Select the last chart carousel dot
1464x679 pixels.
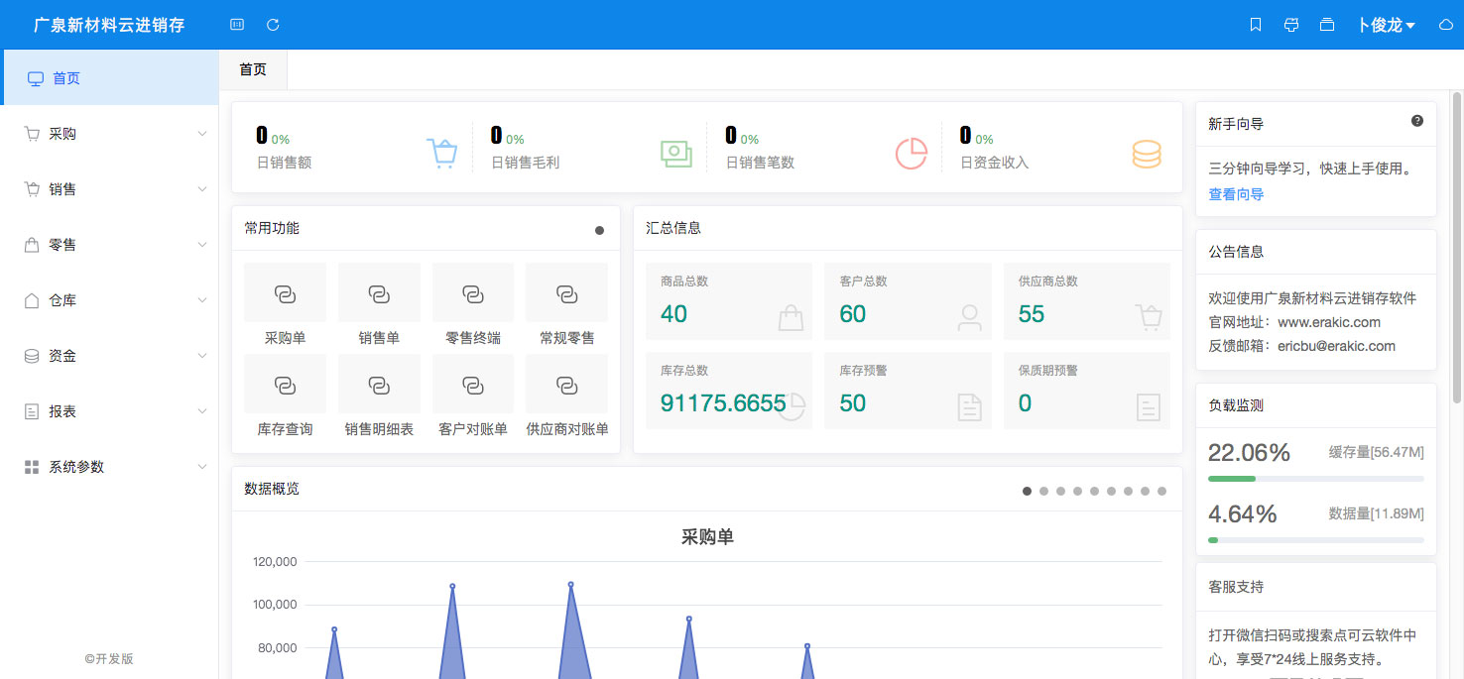1161,491
